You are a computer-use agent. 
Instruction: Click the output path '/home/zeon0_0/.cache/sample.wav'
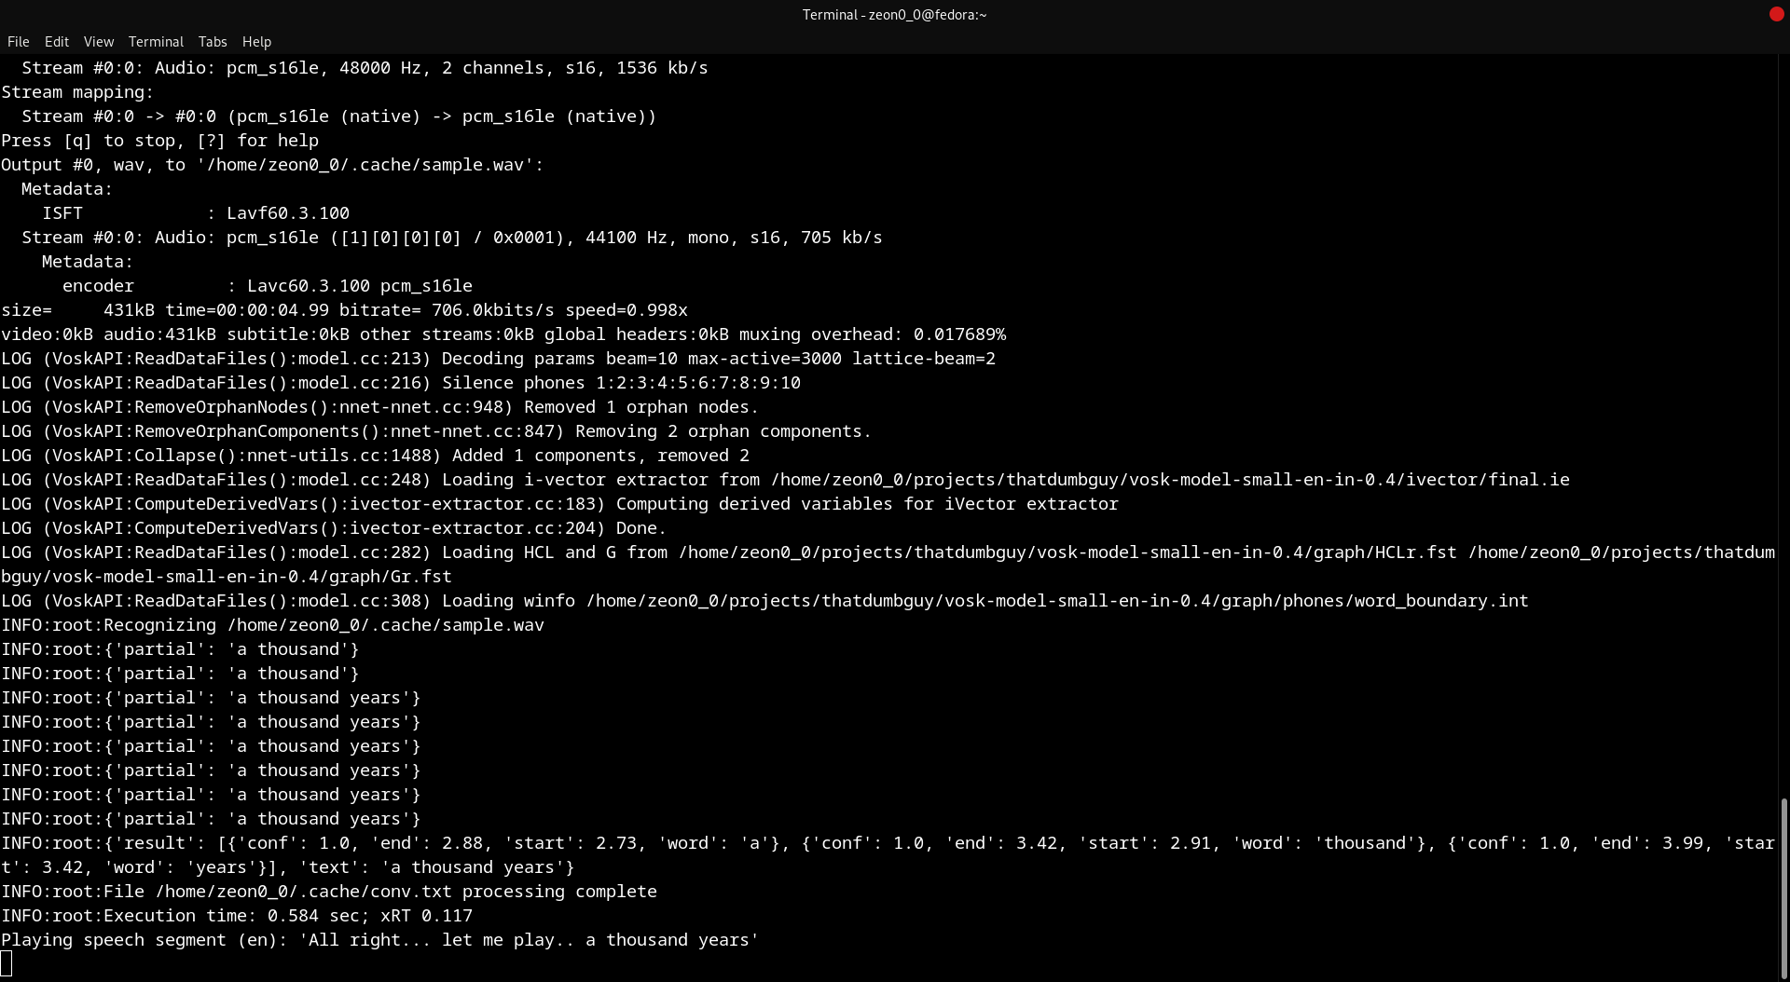[x=365, y=165]
